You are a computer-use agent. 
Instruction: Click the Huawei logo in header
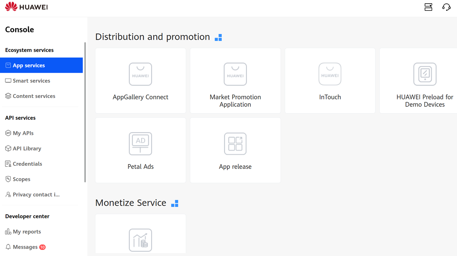[26, 7]
